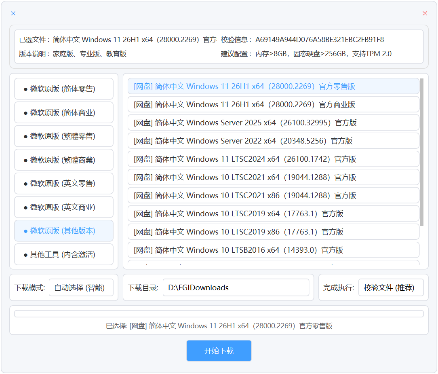This screenshot has height=374, width=438.
Task: Click the blue X icon at top-left
Action: pos(13,13)
